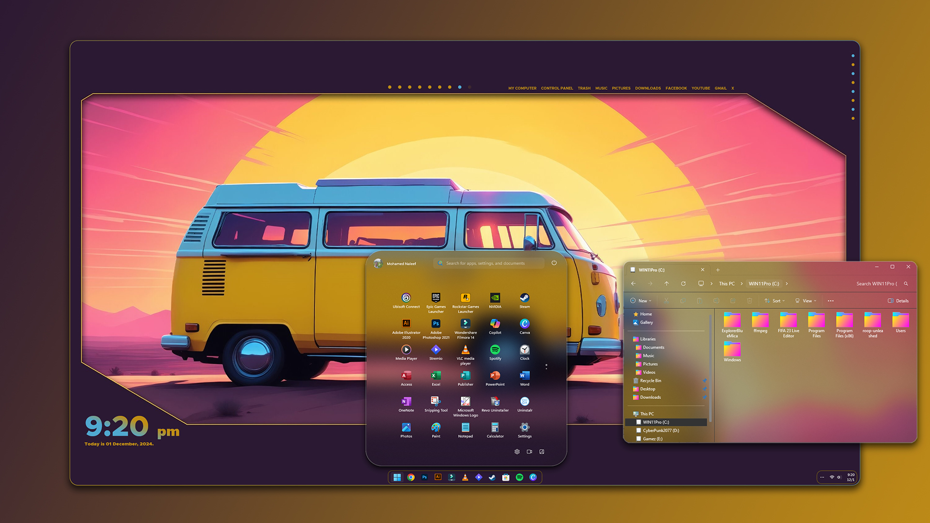Launch Excel from the Start menu

[x=436, y=378]
